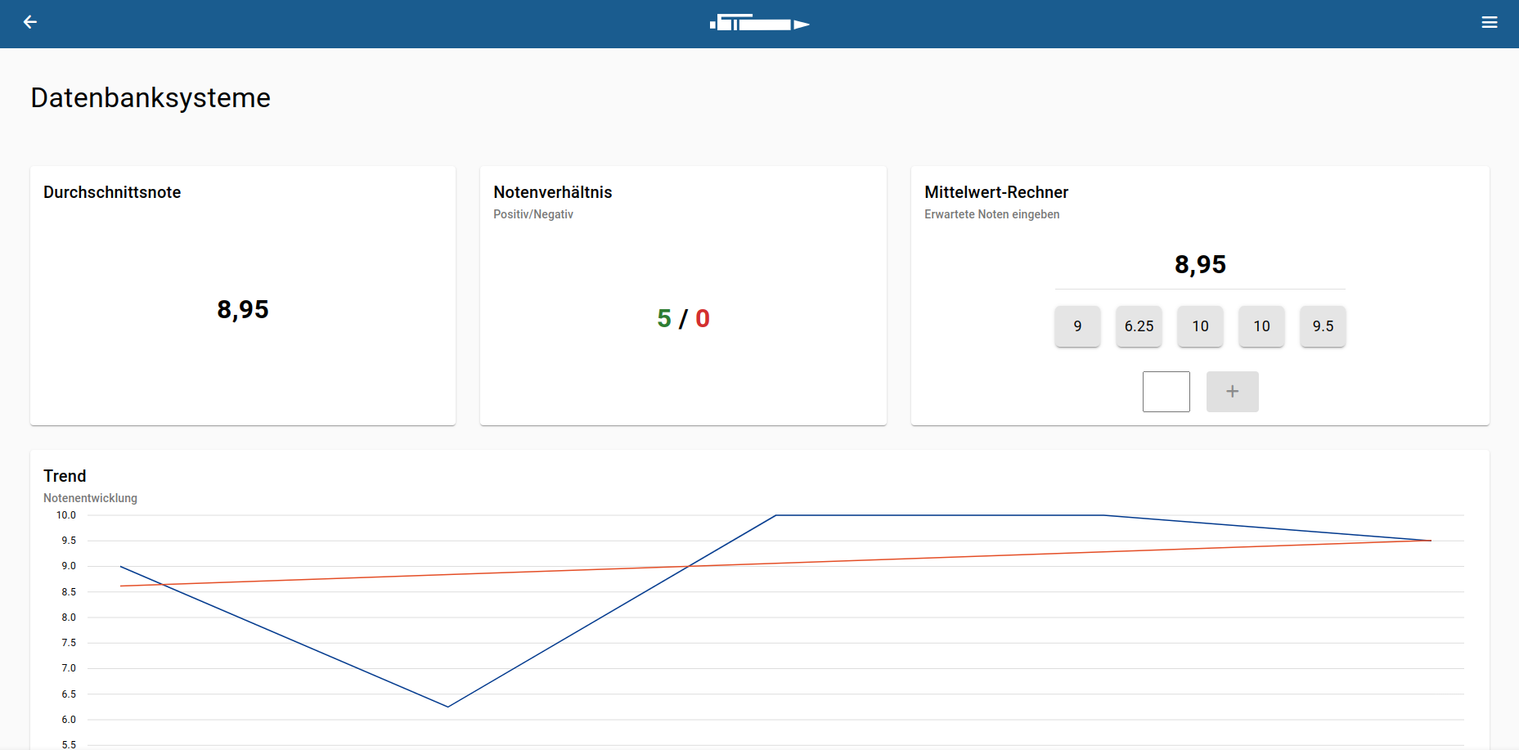Select the Durchschnittsnote card heading
This screenshot has height=750, width=1519.
[112, 192]
